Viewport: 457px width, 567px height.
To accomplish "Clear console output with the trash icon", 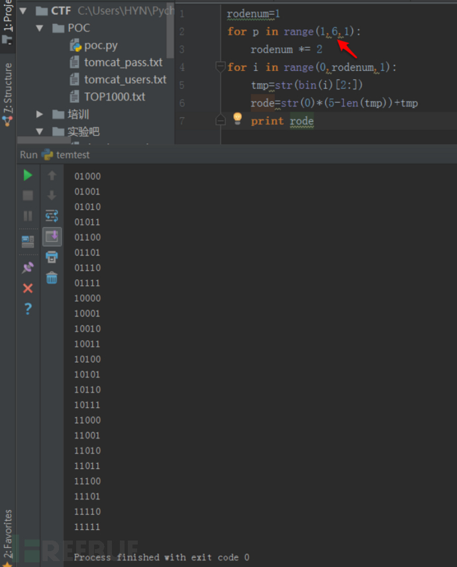I will tap(52, 278).
